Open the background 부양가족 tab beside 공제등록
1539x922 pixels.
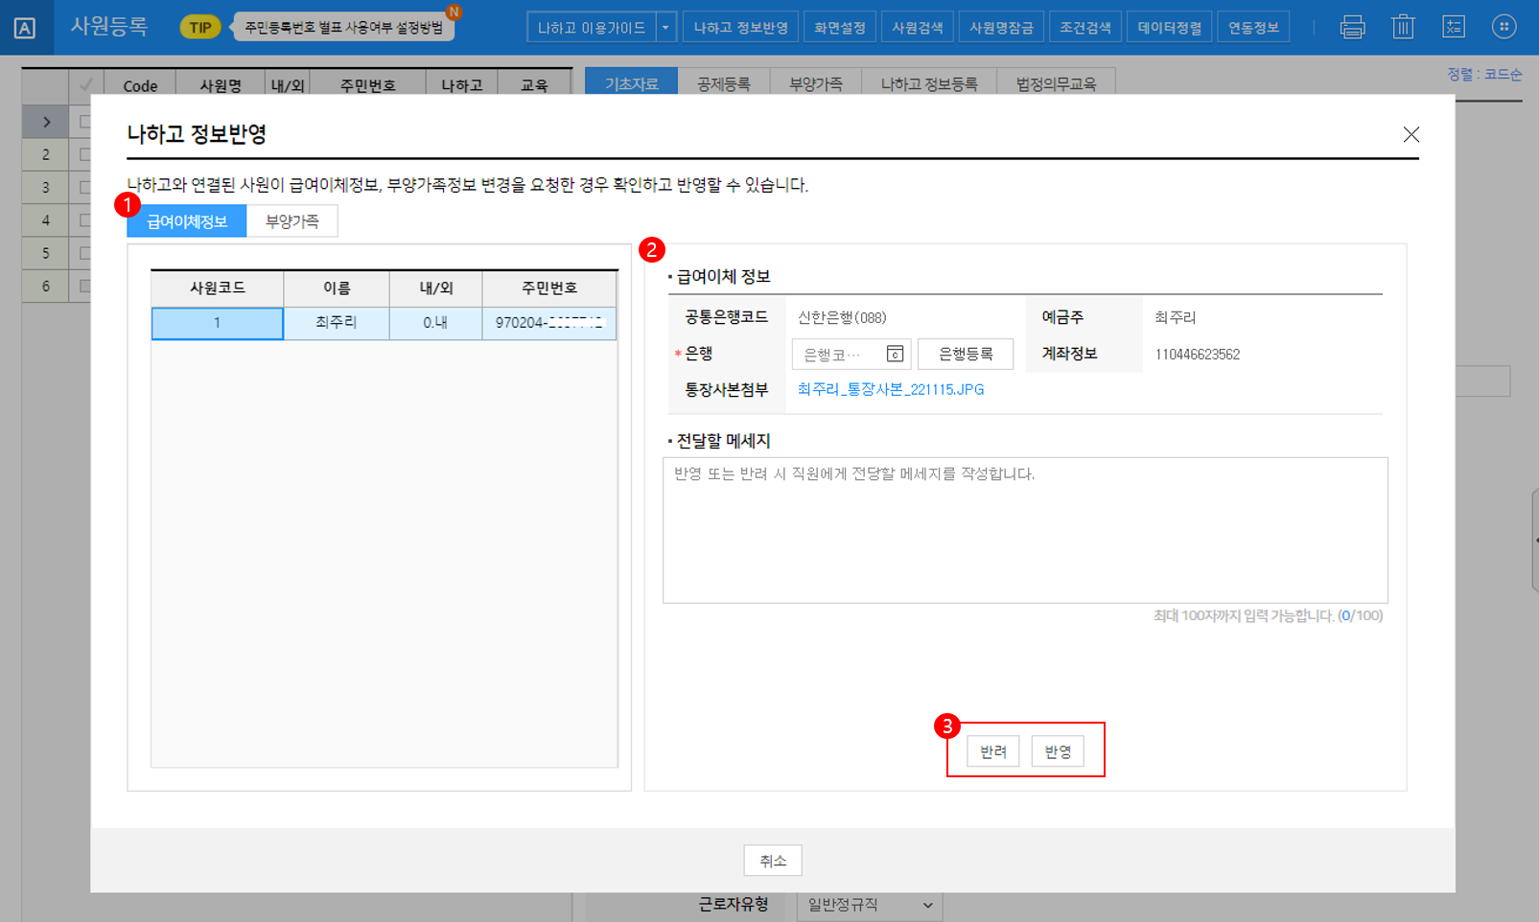(x=816, y=83)
